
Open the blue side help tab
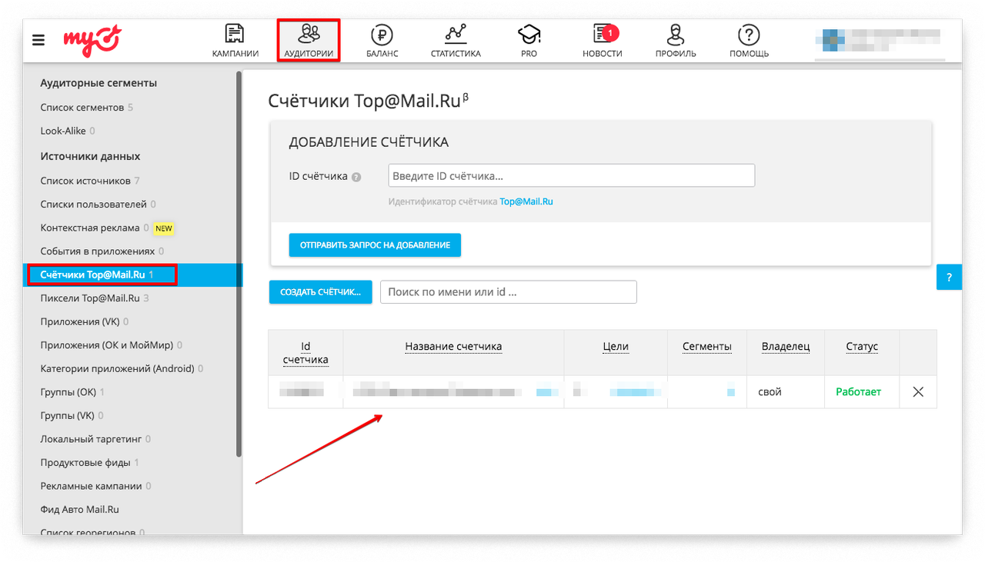pyautogui.click(x=949, y=278)
